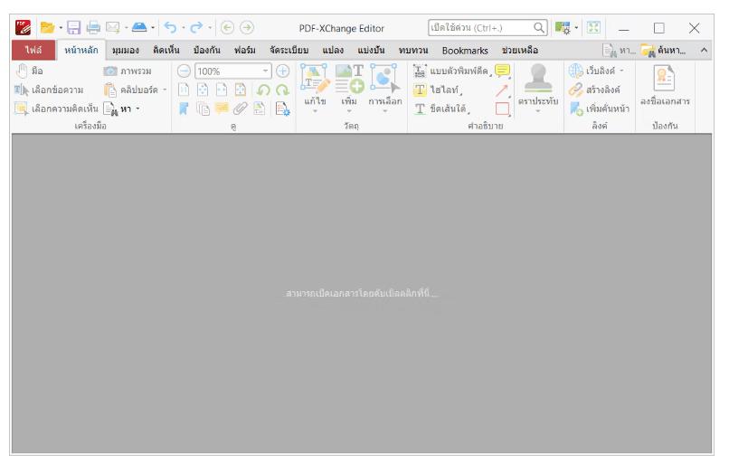The width and height of the screenshot is (729, 464).
Task: Click the PDF-XChange application logo icon
Action: coord(23,28)
